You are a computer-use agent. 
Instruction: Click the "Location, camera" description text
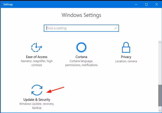coord(126,61)
